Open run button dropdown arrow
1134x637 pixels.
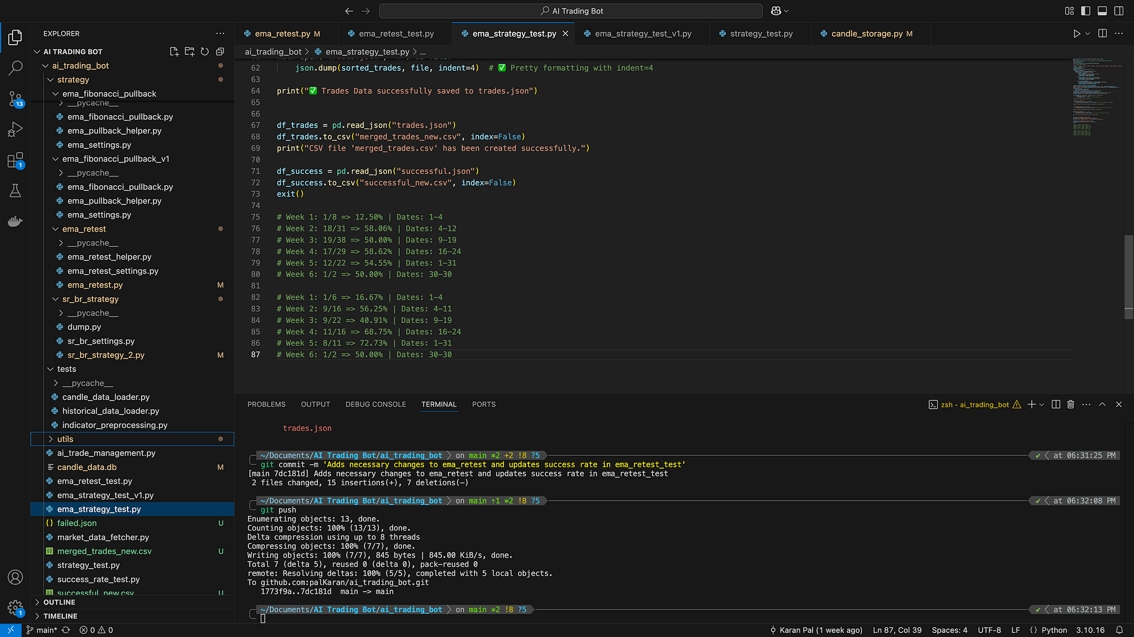1088,33
